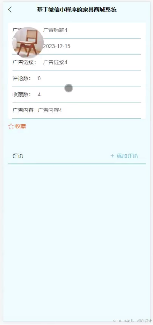This screenshot has width=153, height=325.
Task: Select the 收藏数 row label
Action: point(21,95)
